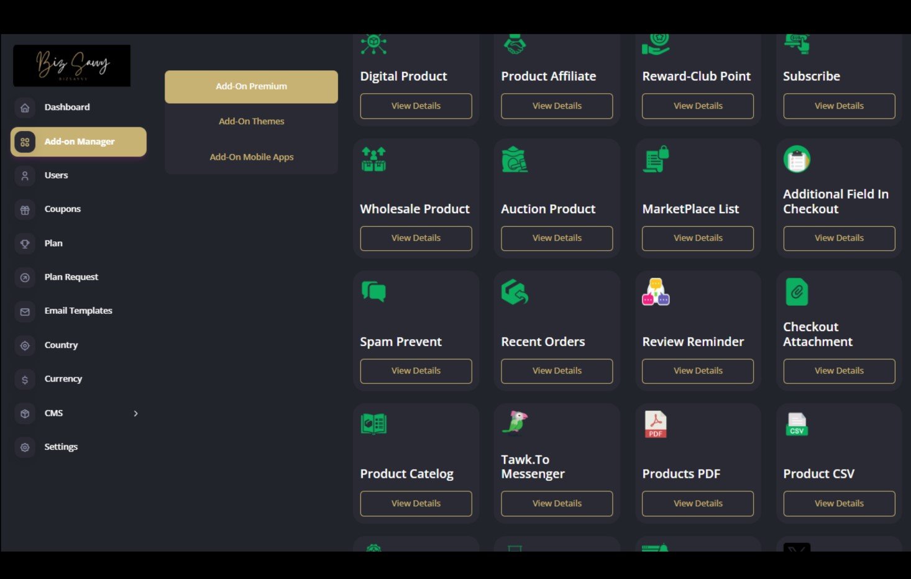Image resolution: width=911 pixels, height=579 pixels.
Task: Click the Biz Savvy logo
Action: point(72,65)
